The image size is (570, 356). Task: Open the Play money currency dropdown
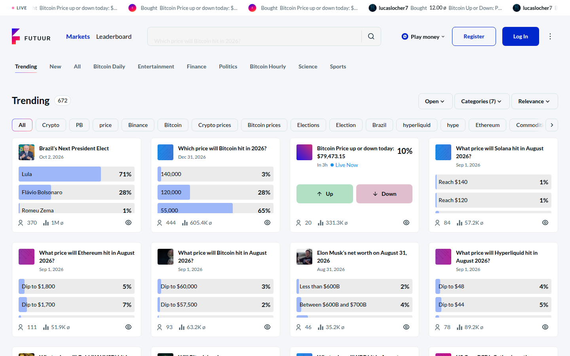tap(423, 36)
